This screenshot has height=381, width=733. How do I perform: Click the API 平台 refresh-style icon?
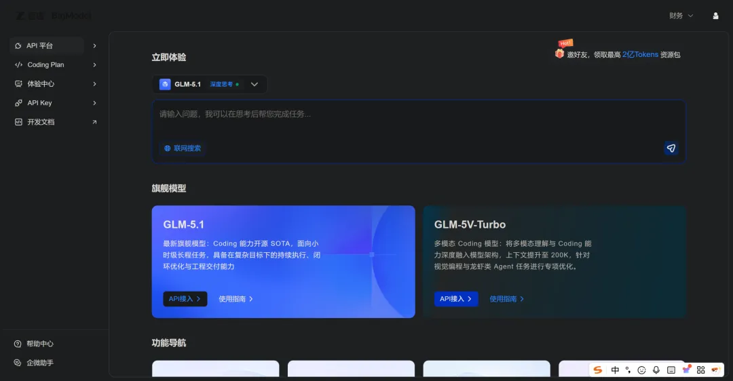point(18,45)
